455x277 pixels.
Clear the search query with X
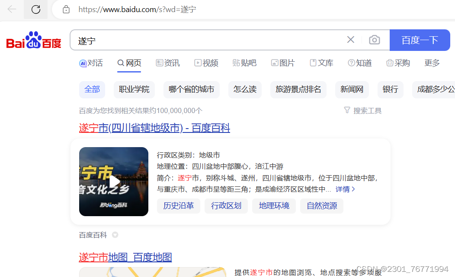350,40
